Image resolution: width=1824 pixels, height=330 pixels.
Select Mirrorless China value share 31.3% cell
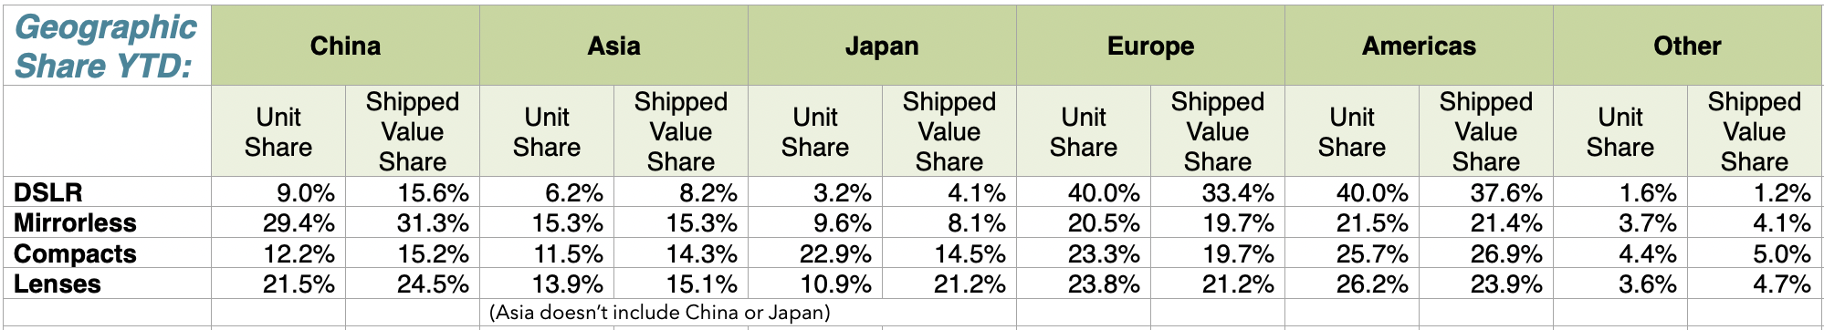(x=413, y=222)
